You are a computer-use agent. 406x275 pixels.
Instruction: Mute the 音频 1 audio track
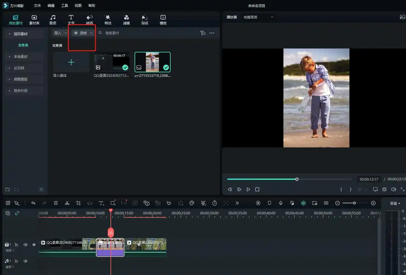pyautogui.click(x=25, y=261)
